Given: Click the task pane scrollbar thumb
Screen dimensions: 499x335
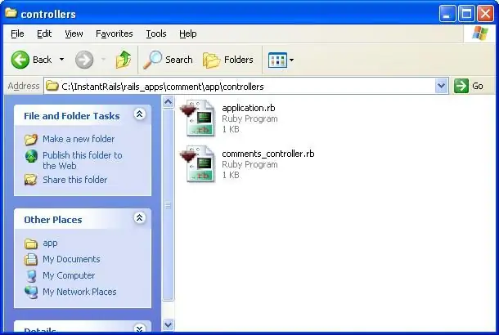Looking at the screenshot, I should click(x=168, y=205).
